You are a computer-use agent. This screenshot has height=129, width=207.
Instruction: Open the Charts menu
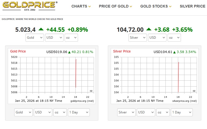(81, 6)
